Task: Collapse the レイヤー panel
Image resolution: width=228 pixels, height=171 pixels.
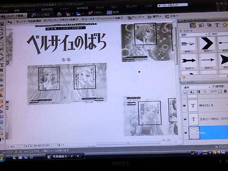Action: 183,82
